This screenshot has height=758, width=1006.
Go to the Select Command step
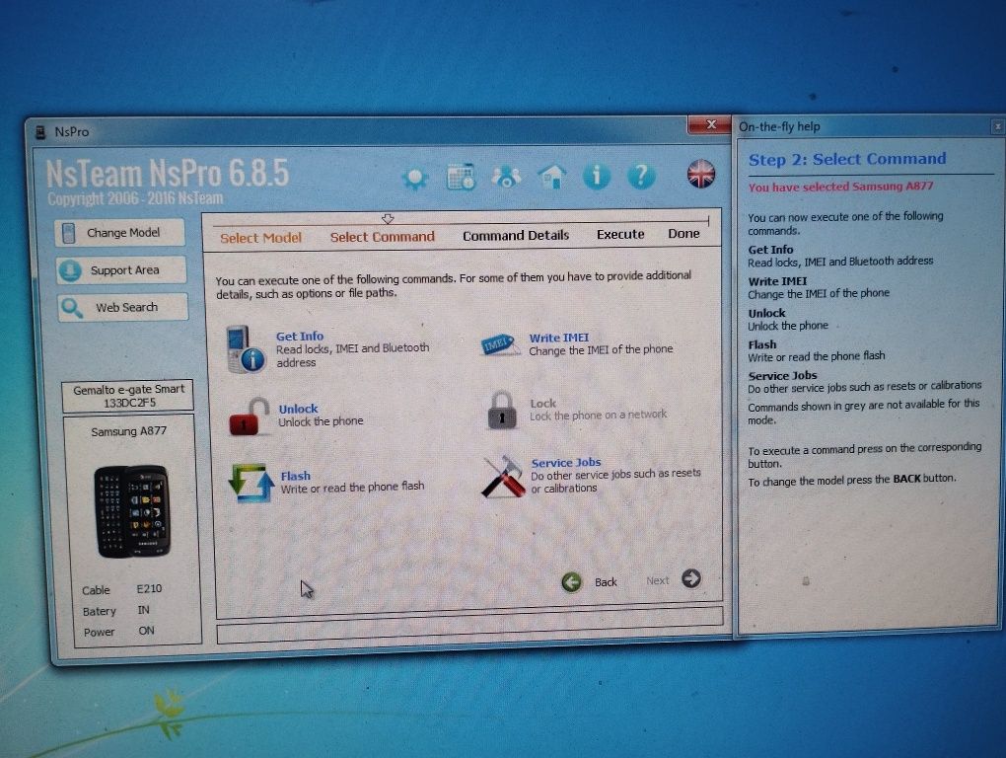[x=383, y=237]
